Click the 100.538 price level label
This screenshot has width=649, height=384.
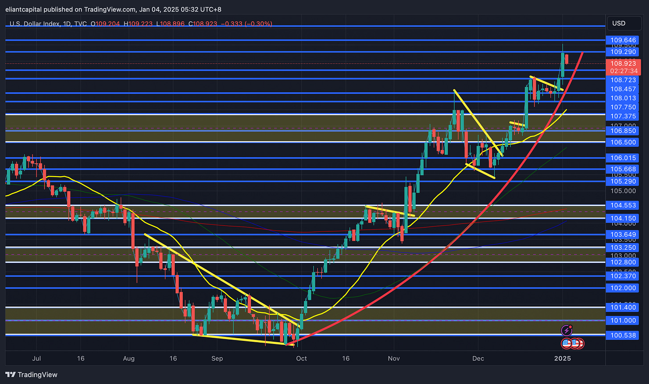point(623,335)
